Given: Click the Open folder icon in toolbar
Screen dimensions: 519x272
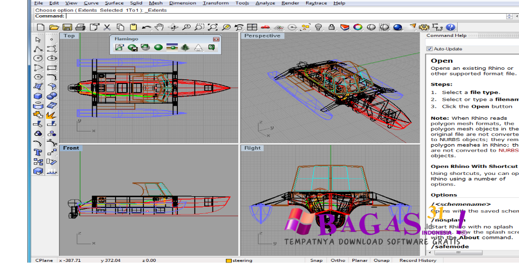Looking at the screenshot, I should click(x=54, y=27).
